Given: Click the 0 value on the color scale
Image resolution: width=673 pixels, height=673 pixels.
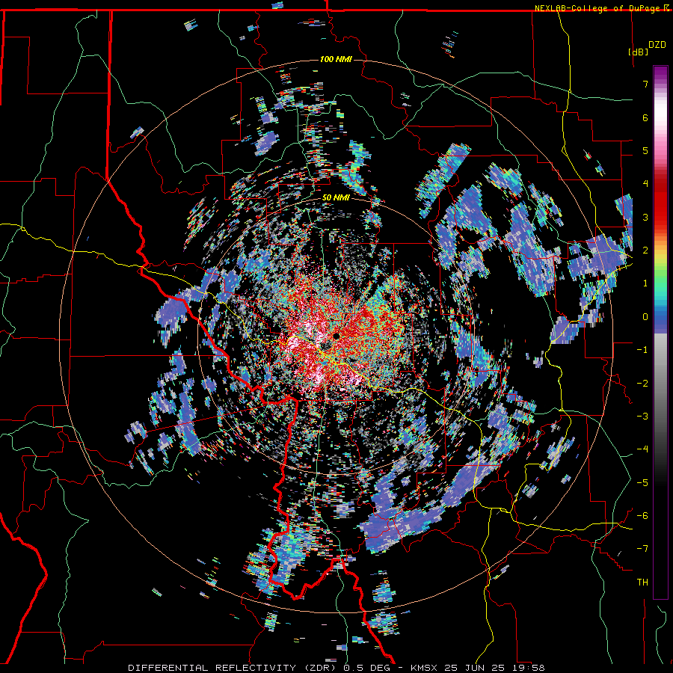Looking at the screenshot, I should 645,317.
